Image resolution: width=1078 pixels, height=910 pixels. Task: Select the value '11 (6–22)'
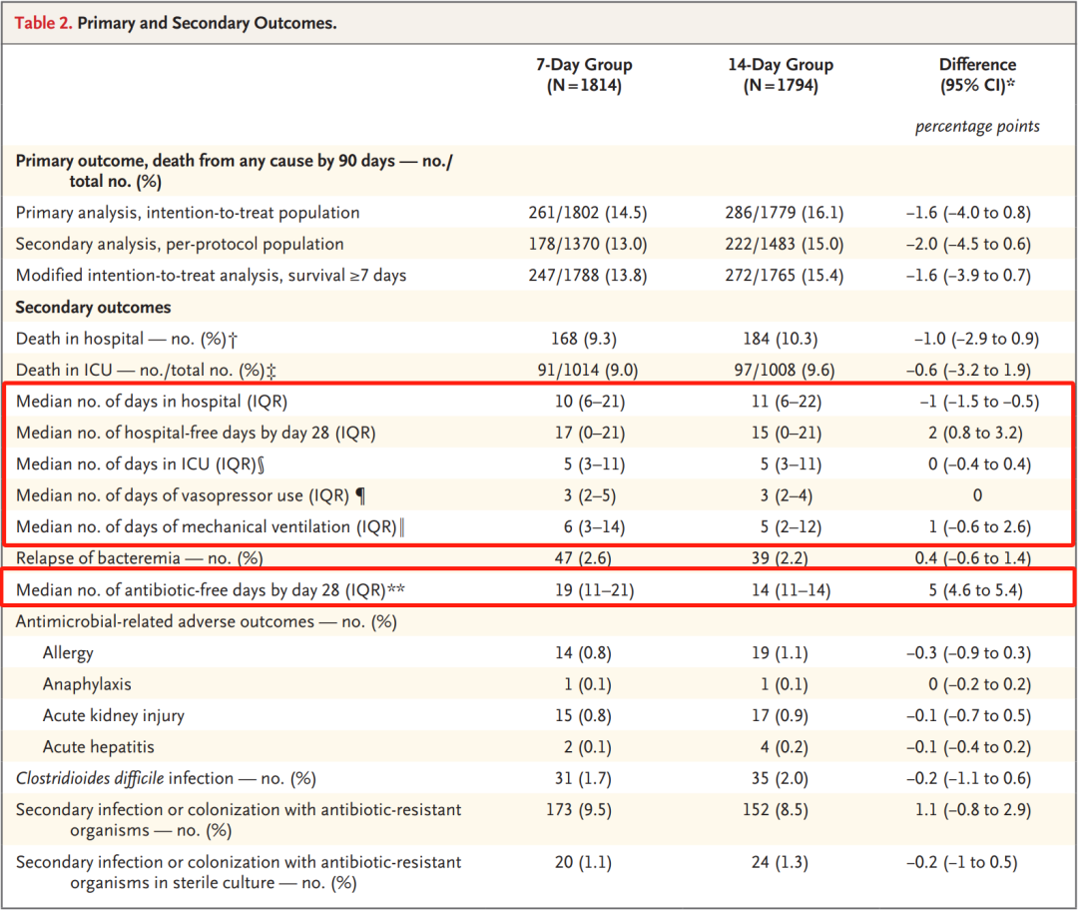(786, 401)
